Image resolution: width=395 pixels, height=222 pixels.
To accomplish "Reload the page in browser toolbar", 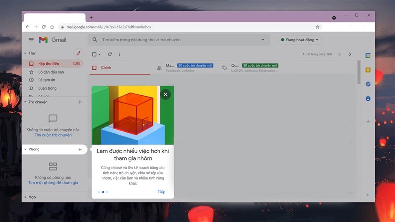I will click(44, 27).
